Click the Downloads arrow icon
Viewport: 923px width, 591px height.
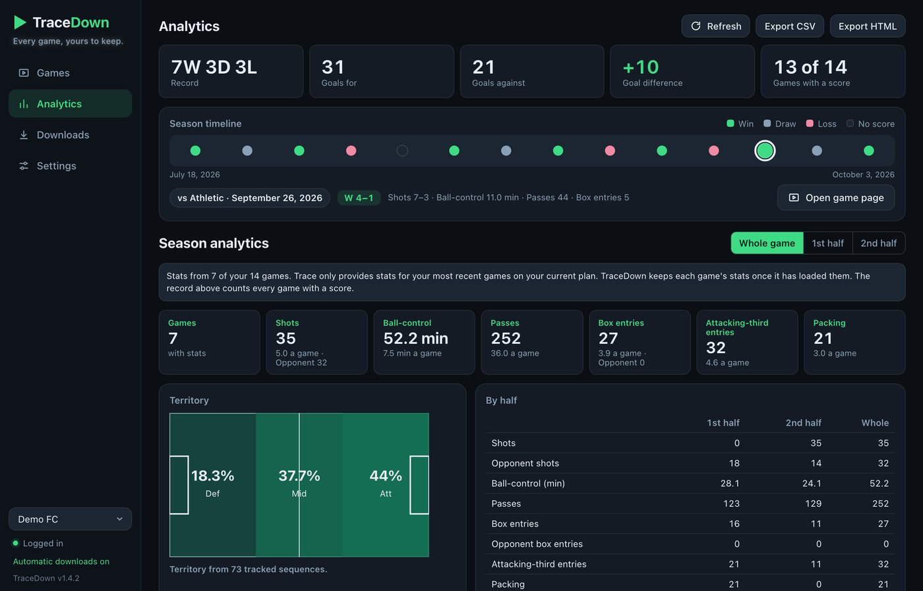coord(24,135)
